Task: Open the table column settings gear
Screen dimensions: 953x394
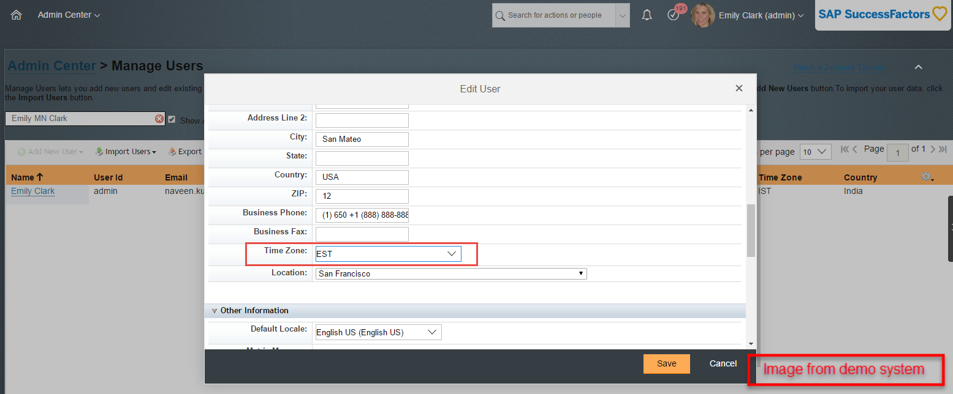Action: [x=927, y=176]
